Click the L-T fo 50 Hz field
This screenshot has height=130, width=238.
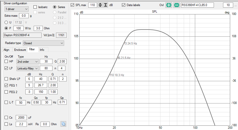pyautogui.click(x=21, y=102)
